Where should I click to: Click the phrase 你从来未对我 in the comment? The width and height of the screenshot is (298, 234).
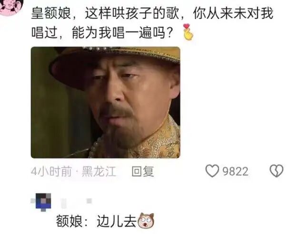pyautogui.click(x=233, y=13)
